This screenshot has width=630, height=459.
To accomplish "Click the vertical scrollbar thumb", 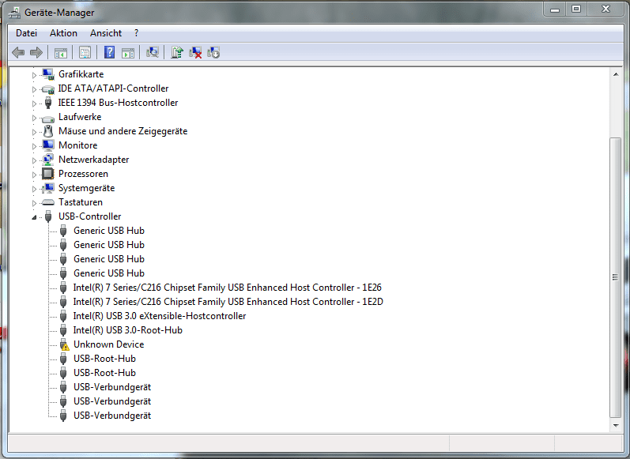I will 616,277.
